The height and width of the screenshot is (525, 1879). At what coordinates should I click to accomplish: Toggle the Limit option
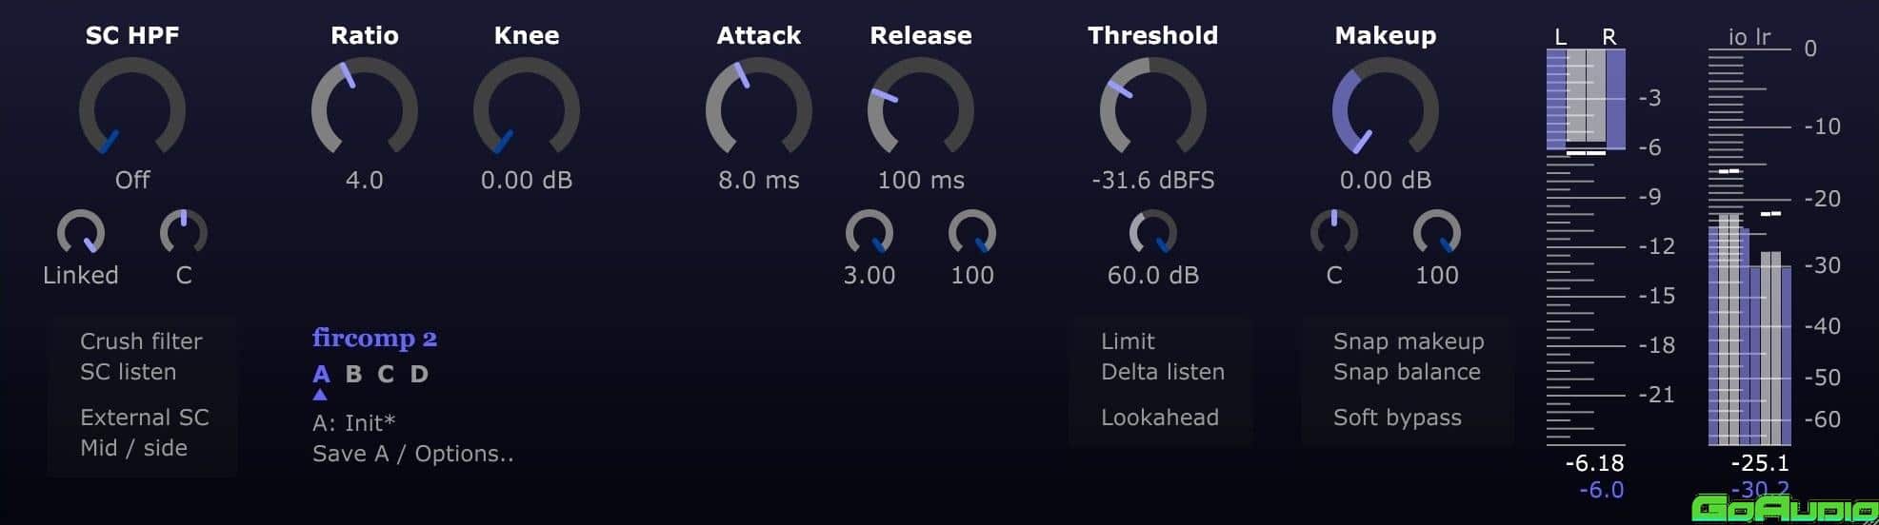pyautogui.click(x=1128, y=341)
